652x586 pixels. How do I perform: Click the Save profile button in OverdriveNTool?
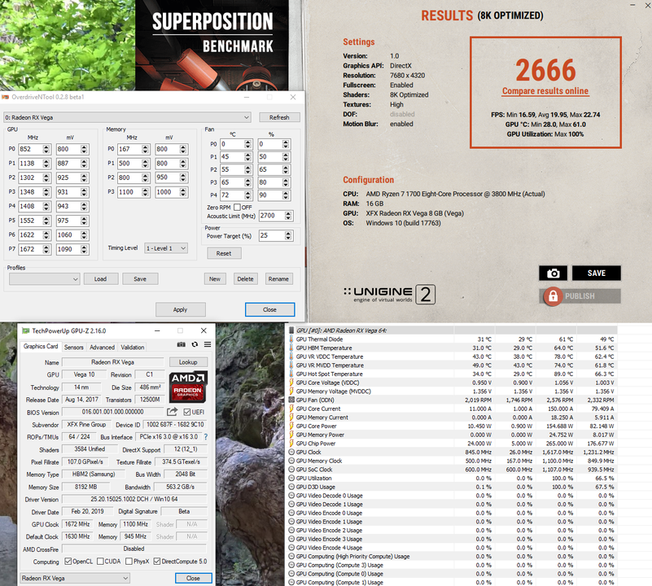pos(140,279)
